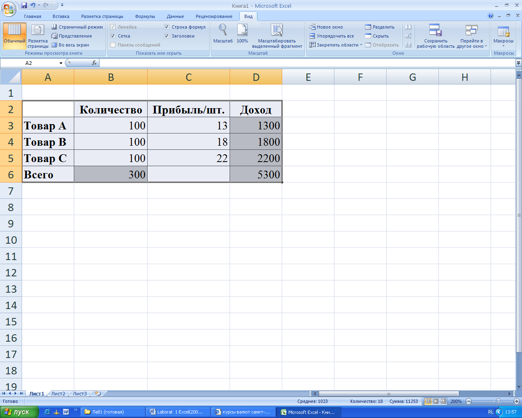522x418 pixels.
Task: Click the status bar zoom slider handle
Action: [498, 401]
